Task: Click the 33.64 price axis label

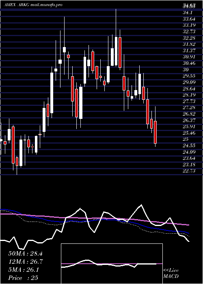Action: pos(189,19)
